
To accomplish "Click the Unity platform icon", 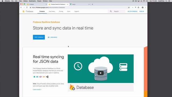I will [47, 77].
